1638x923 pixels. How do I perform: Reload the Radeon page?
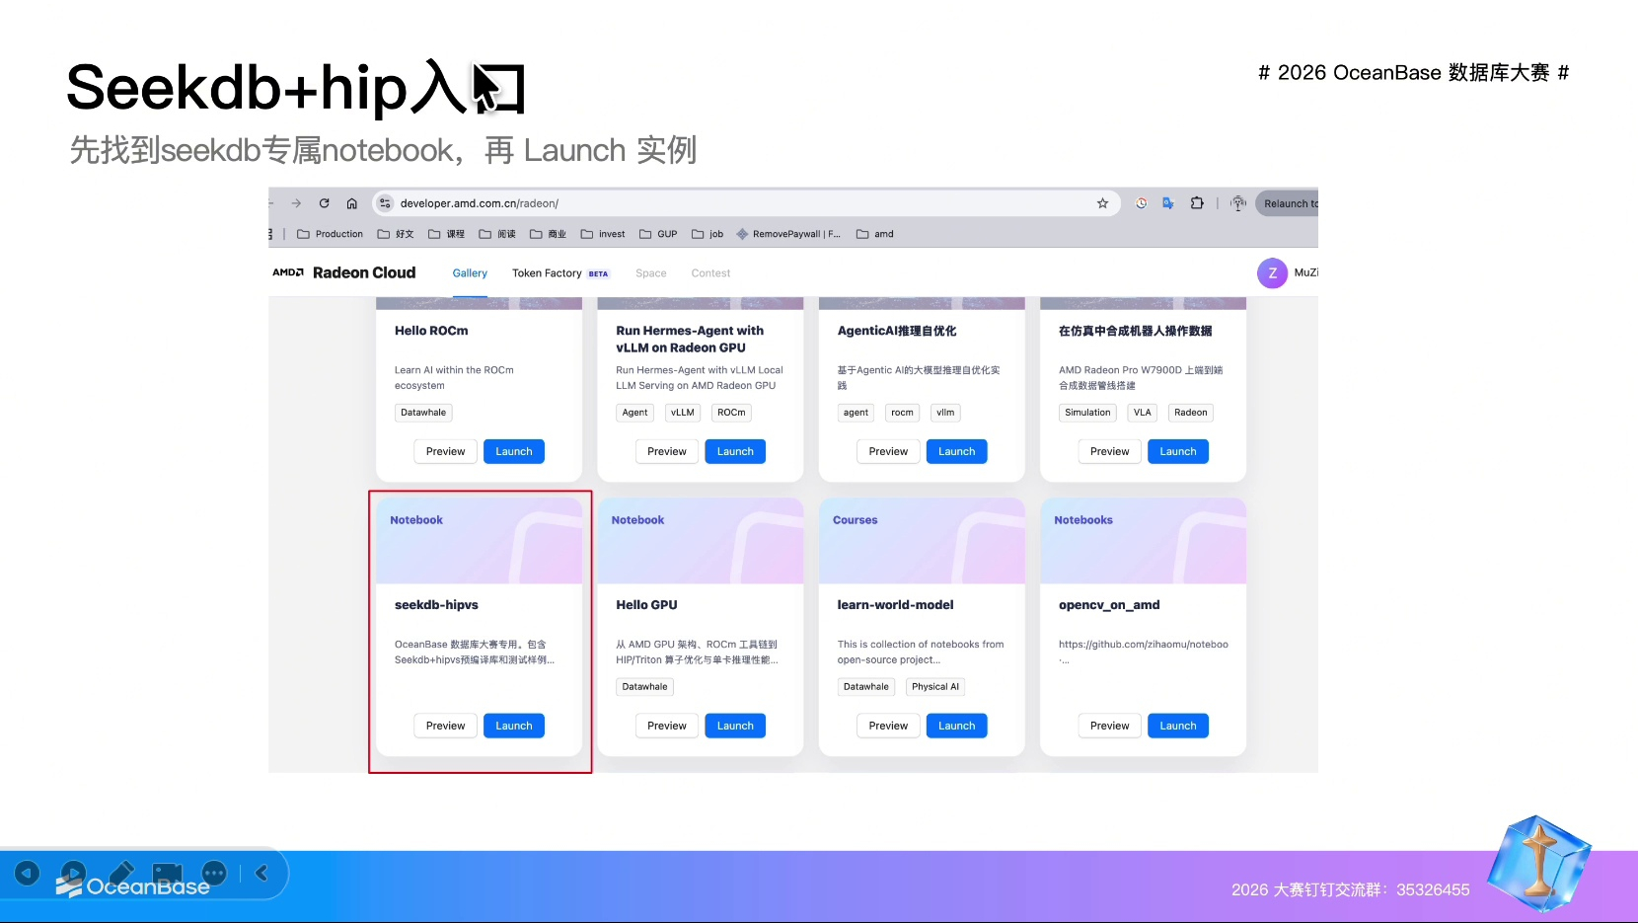pyautogui.click(x=324, y=203)
